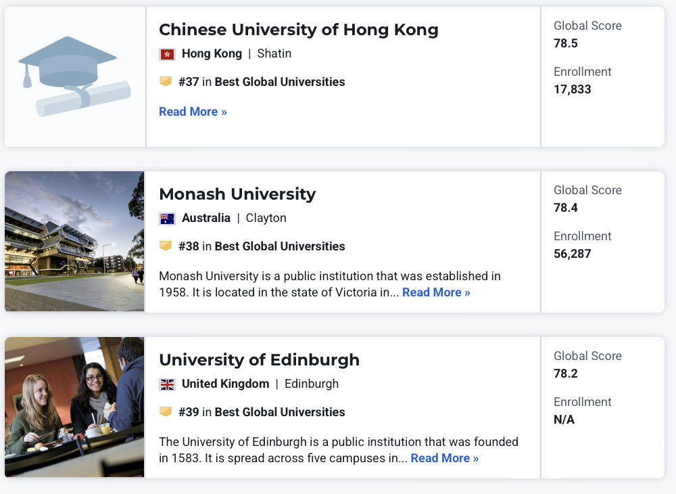676x494 pixels.
Task: Click the Enrollment label in the Edinburgh card
Action: (x=583, y=402)
